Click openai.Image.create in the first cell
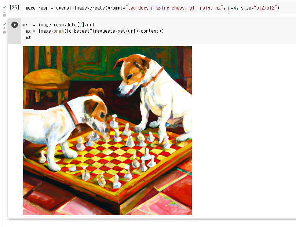The image size is (296, 227). point(81,8)
